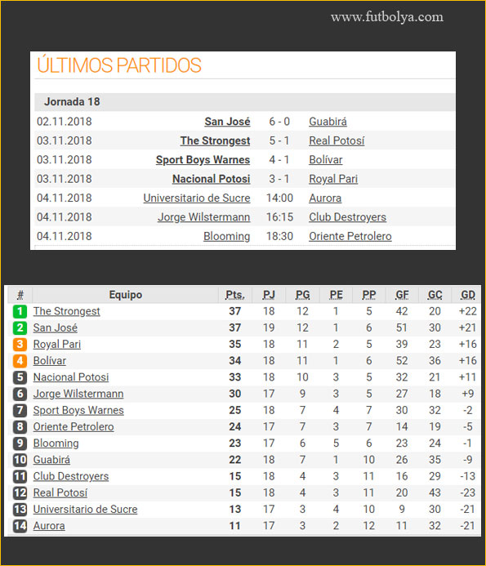Click the Club Destroyers standings link
The width and height of the screenshot is (486, 566).
pos(71,476)
